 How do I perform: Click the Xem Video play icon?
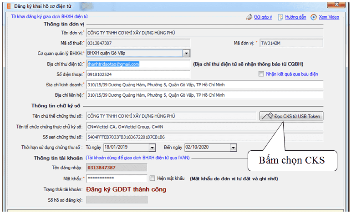pos(314,17)
